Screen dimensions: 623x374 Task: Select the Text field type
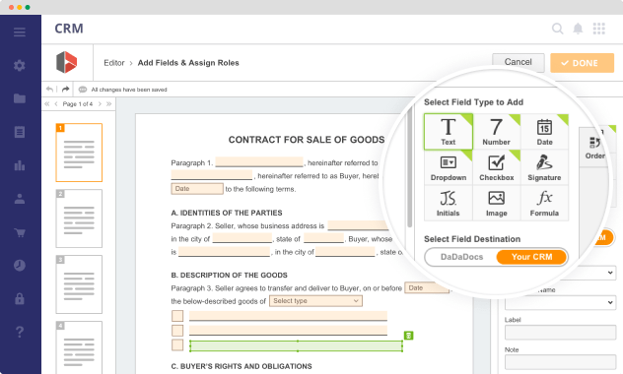tap(449, 132)
